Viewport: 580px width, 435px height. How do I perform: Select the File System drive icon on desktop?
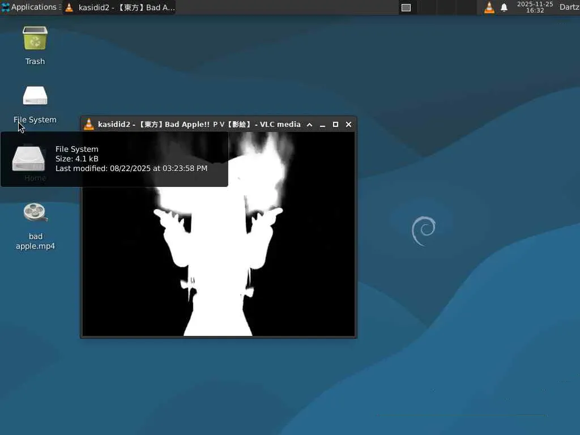click(35, 95)
